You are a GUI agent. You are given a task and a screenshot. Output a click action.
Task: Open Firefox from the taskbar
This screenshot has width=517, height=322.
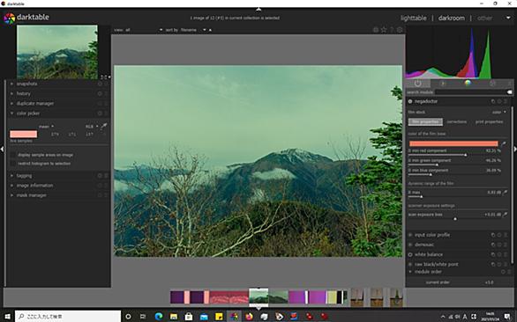point(249,317)
